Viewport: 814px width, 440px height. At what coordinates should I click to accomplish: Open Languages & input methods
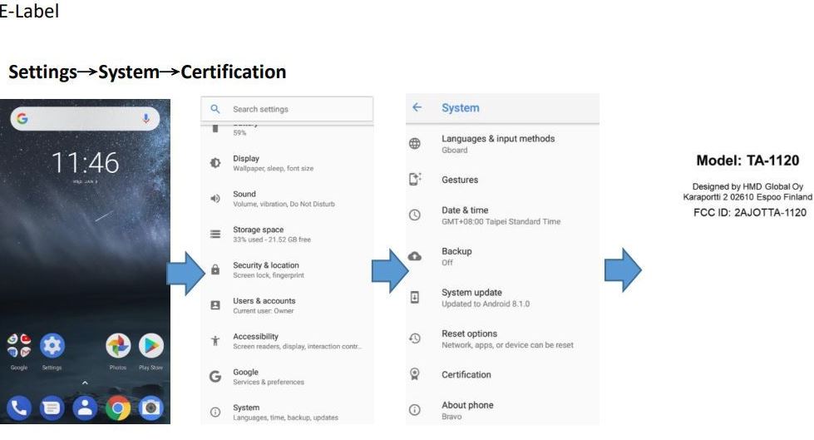pos(502,144)
